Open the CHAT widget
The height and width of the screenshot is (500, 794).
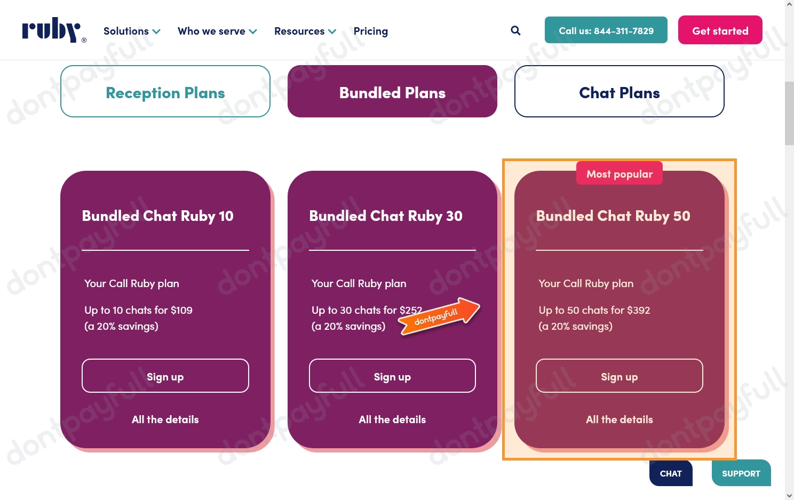click(670, 473)
